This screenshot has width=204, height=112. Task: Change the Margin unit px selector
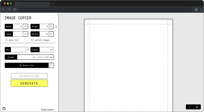coord(51,34)
